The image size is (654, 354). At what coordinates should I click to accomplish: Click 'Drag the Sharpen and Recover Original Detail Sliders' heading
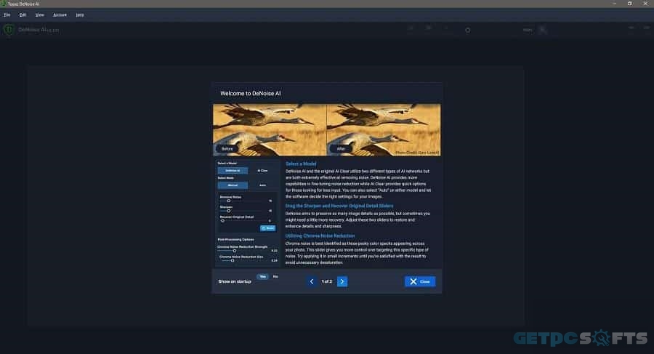coord(339,206)
